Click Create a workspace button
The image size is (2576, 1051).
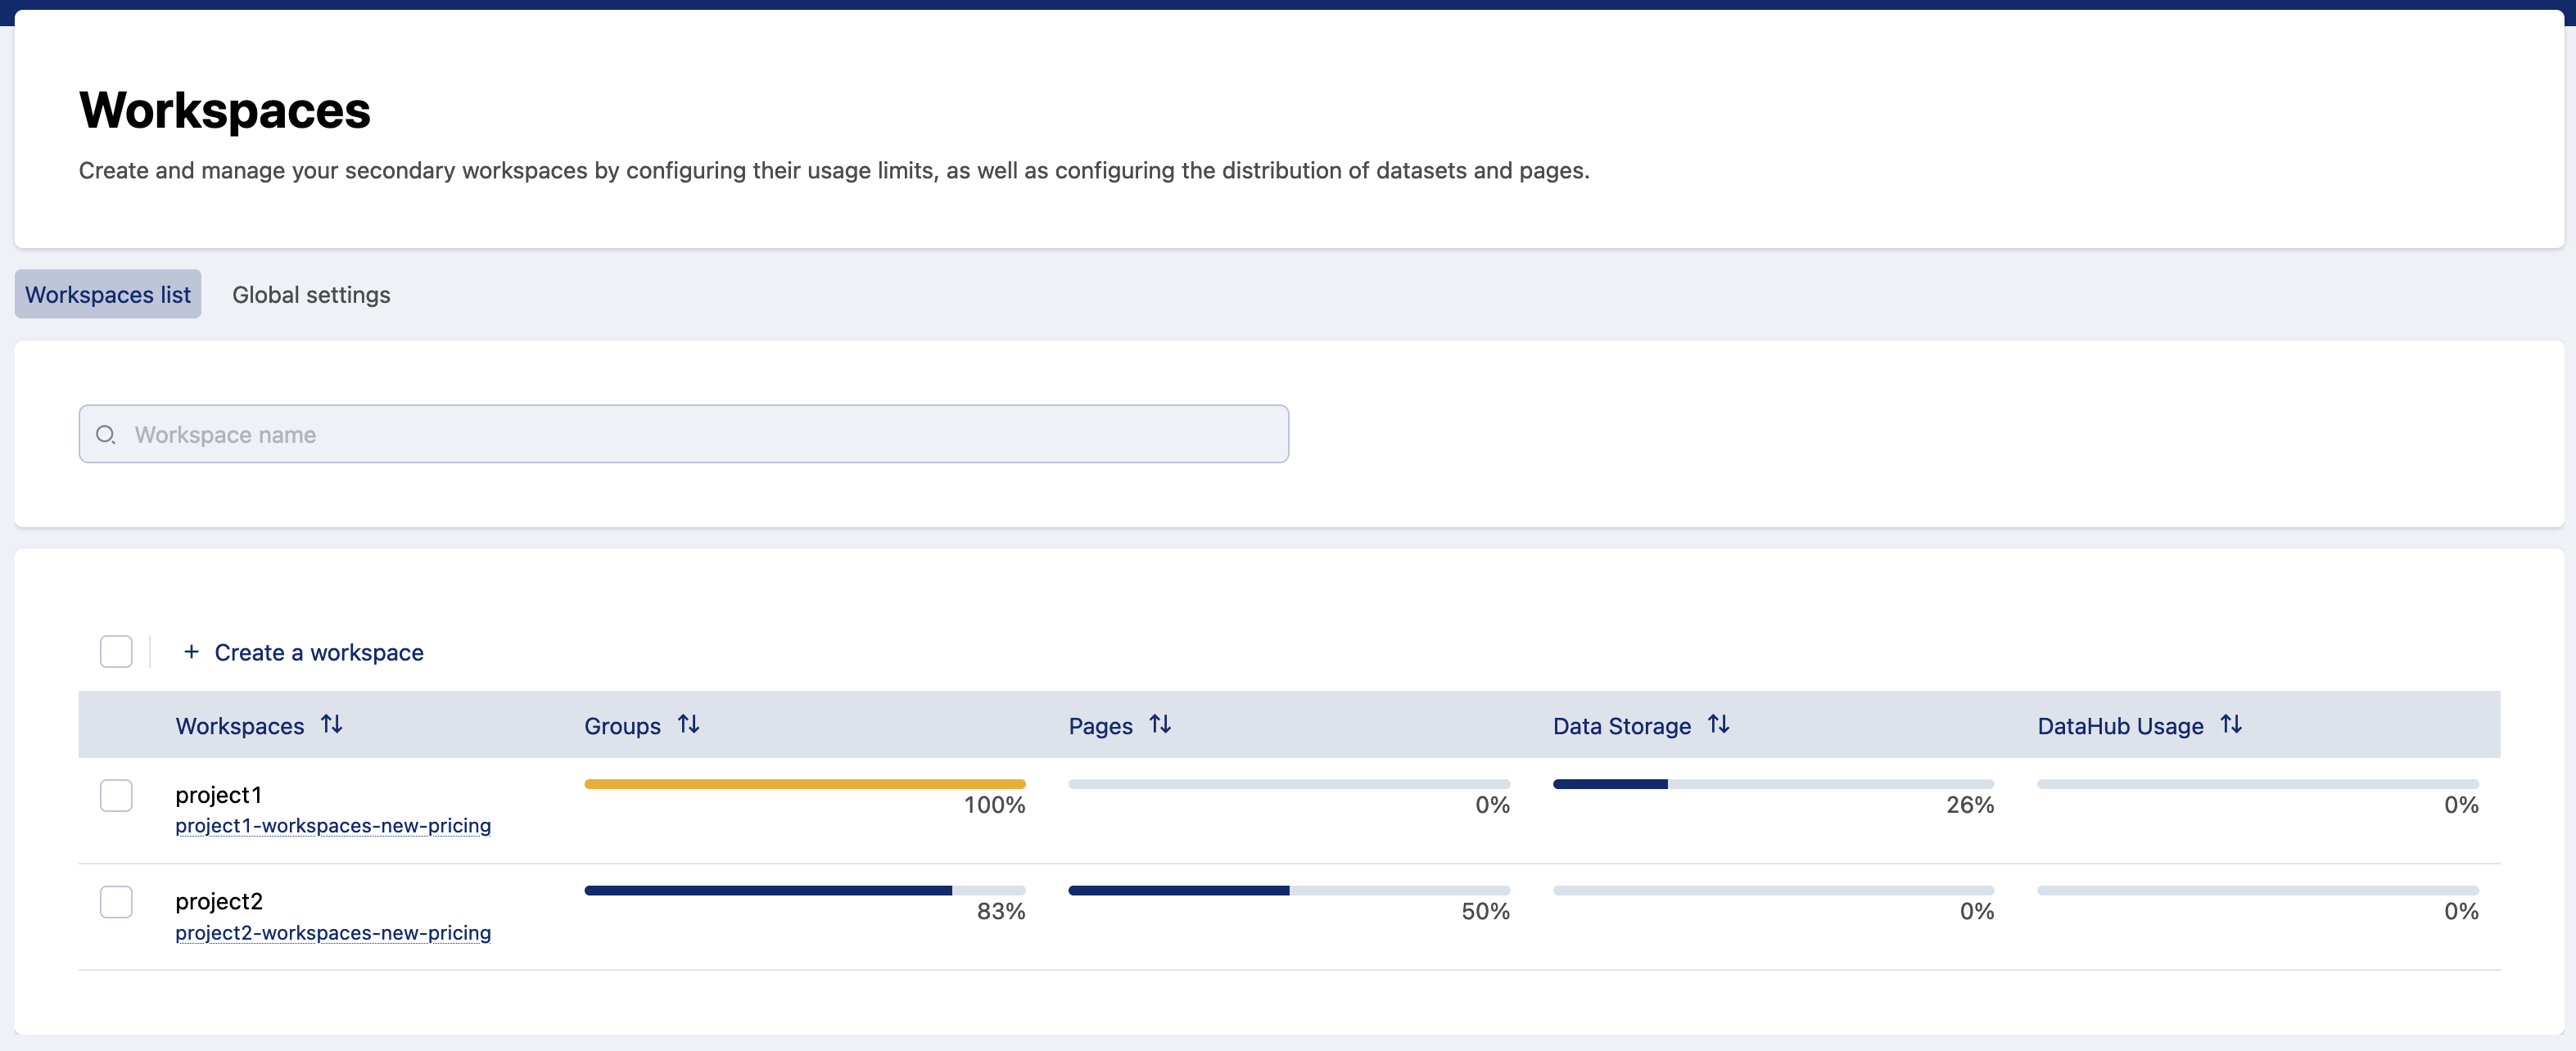point(318,653)
